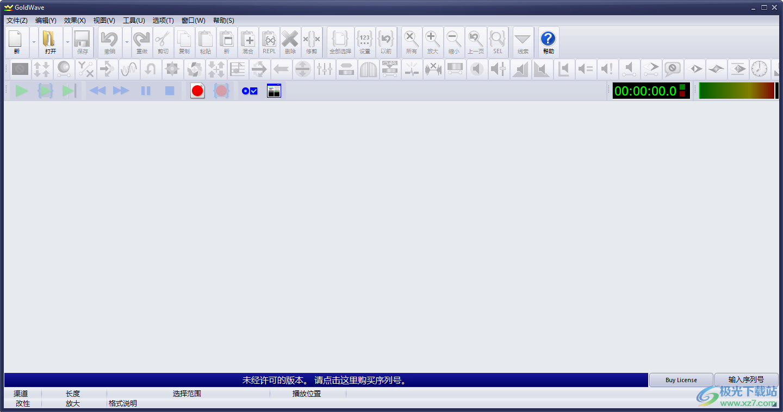Click the 以前 previous selection icon
The height and width of the screenshot is (412, 783).
click(386, 42)
